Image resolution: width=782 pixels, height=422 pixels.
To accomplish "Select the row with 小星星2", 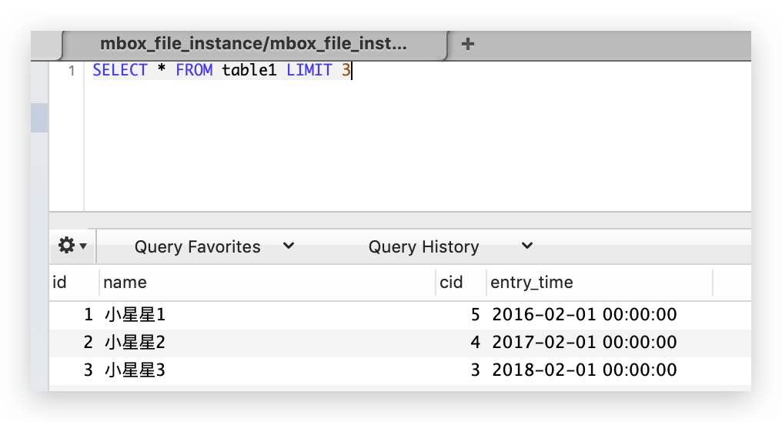I will 400,343.
